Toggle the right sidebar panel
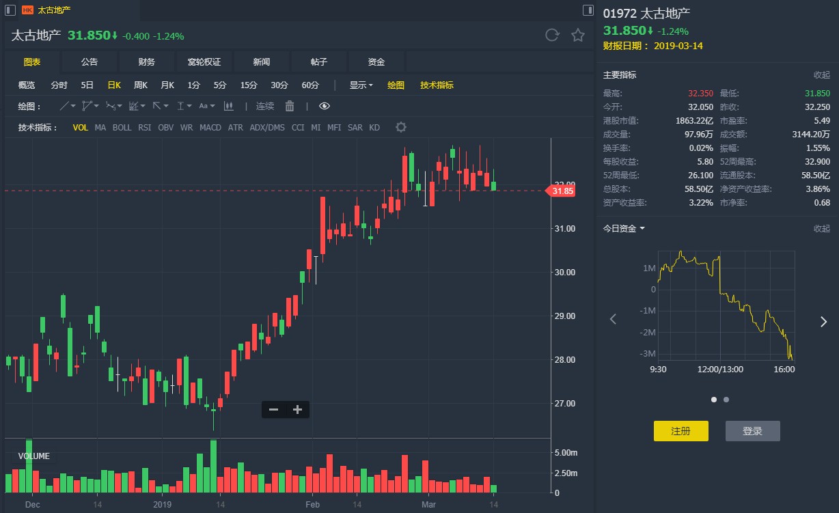 [588, 10]
